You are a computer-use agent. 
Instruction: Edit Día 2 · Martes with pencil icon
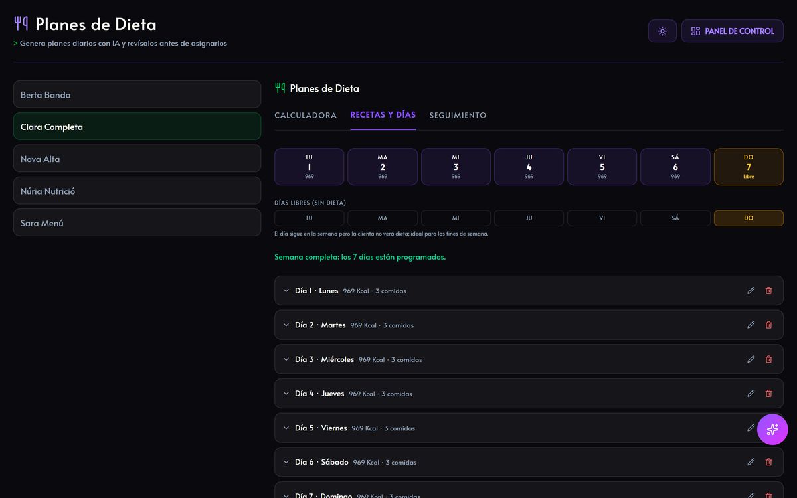751,325
